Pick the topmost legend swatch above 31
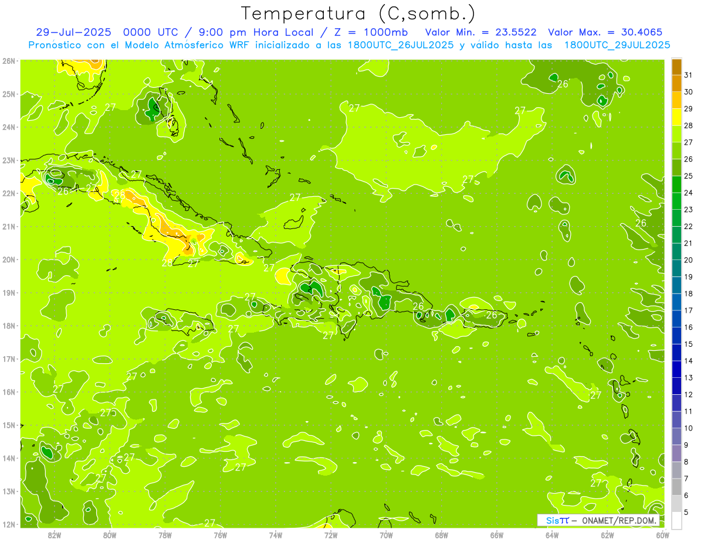 click(676, 67)
